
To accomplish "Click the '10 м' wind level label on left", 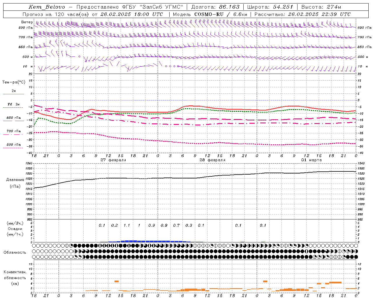I will 28,66.
